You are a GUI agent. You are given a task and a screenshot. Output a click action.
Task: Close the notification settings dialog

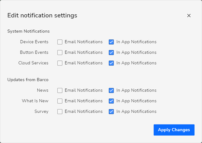point(189,16)
